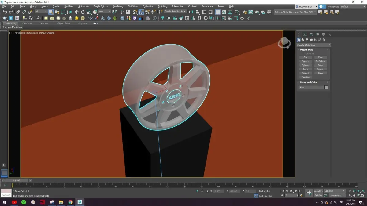Toggle 2.5D Snaps button

click(x=135, y=12)
